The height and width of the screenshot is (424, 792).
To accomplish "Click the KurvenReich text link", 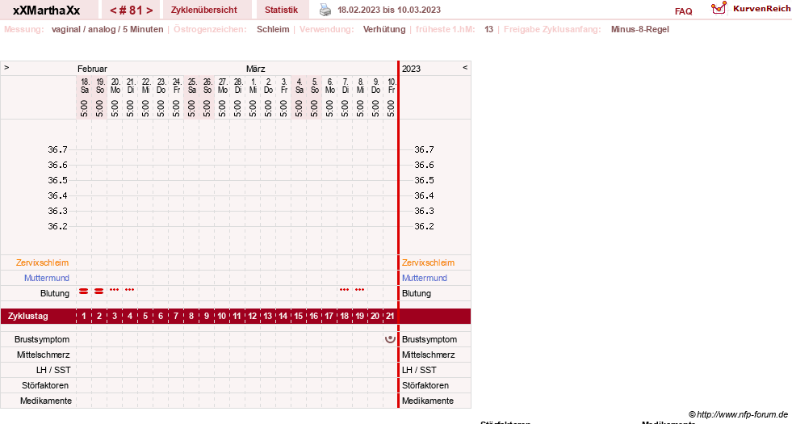I will 761,9.
